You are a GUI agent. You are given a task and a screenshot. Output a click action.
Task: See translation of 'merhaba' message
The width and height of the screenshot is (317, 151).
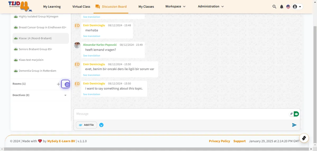[x=92, y=36]
